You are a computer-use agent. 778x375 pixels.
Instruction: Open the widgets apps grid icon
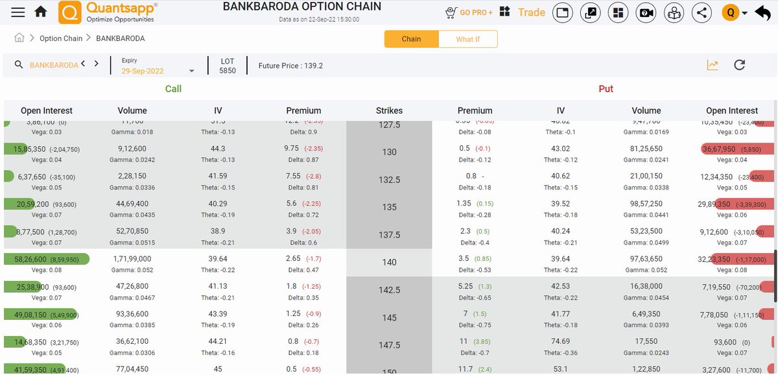(505, 12)
